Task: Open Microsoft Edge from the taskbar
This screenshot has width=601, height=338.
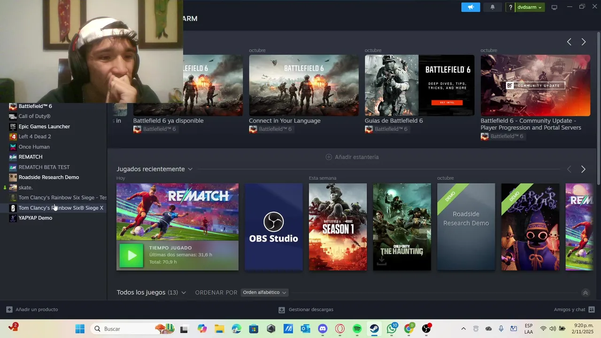Action: [236, 329]
